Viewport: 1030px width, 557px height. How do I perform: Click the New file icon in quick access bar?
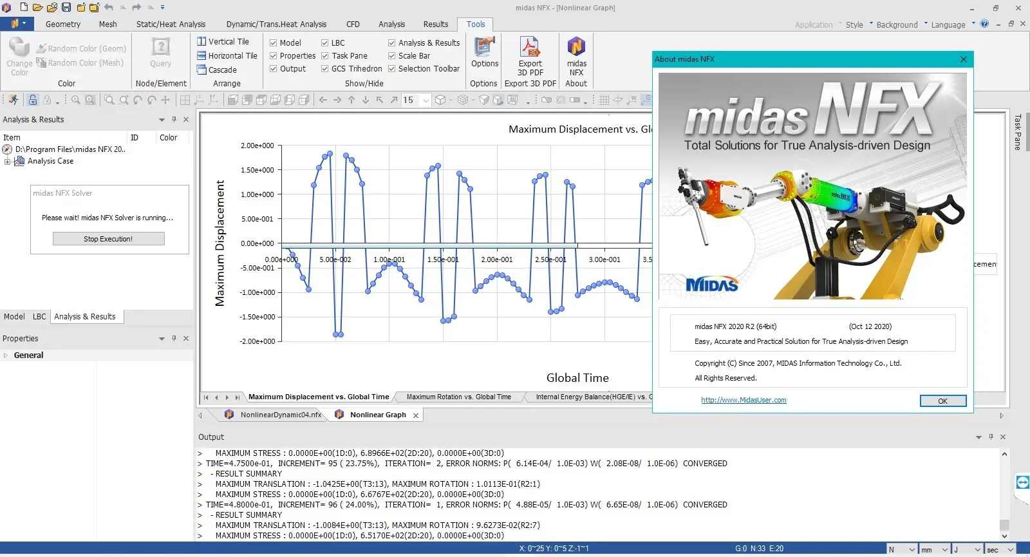tap(24, 8)
